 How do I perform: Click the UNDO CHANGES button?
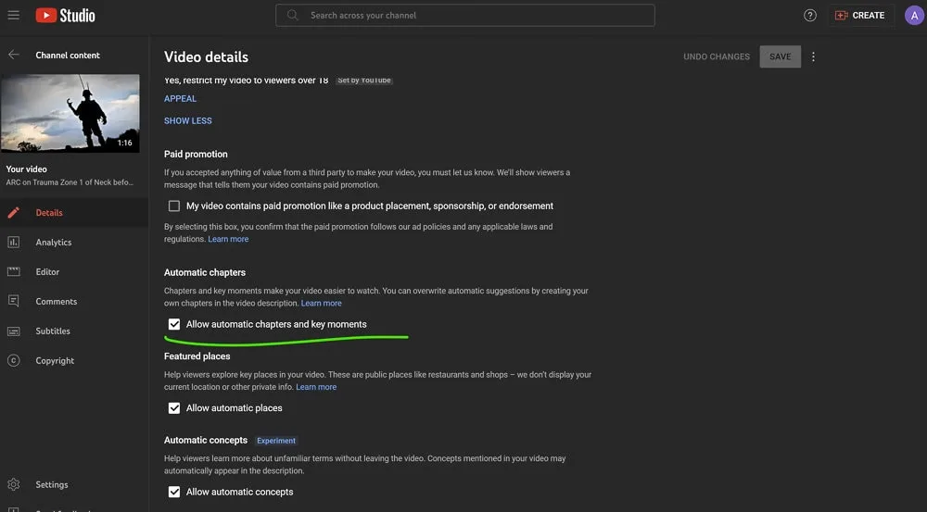717,56
